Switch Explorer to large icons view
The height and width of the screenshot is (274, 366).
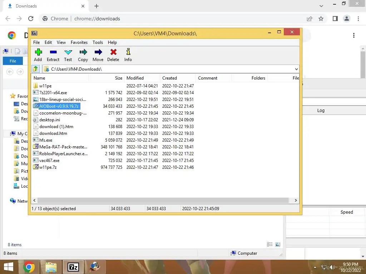tap(278, 244)
